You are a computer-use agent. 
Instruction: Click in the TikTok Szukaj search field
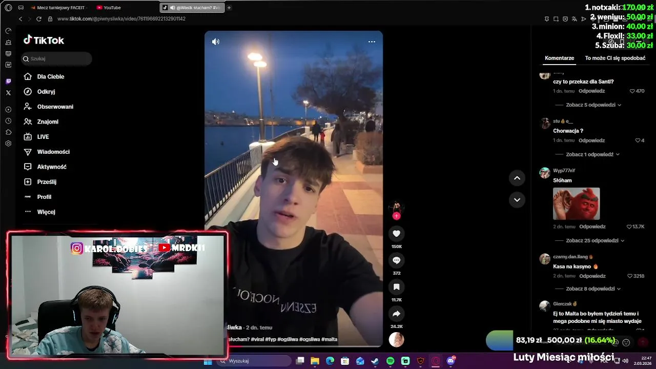(x=56, y=59)
